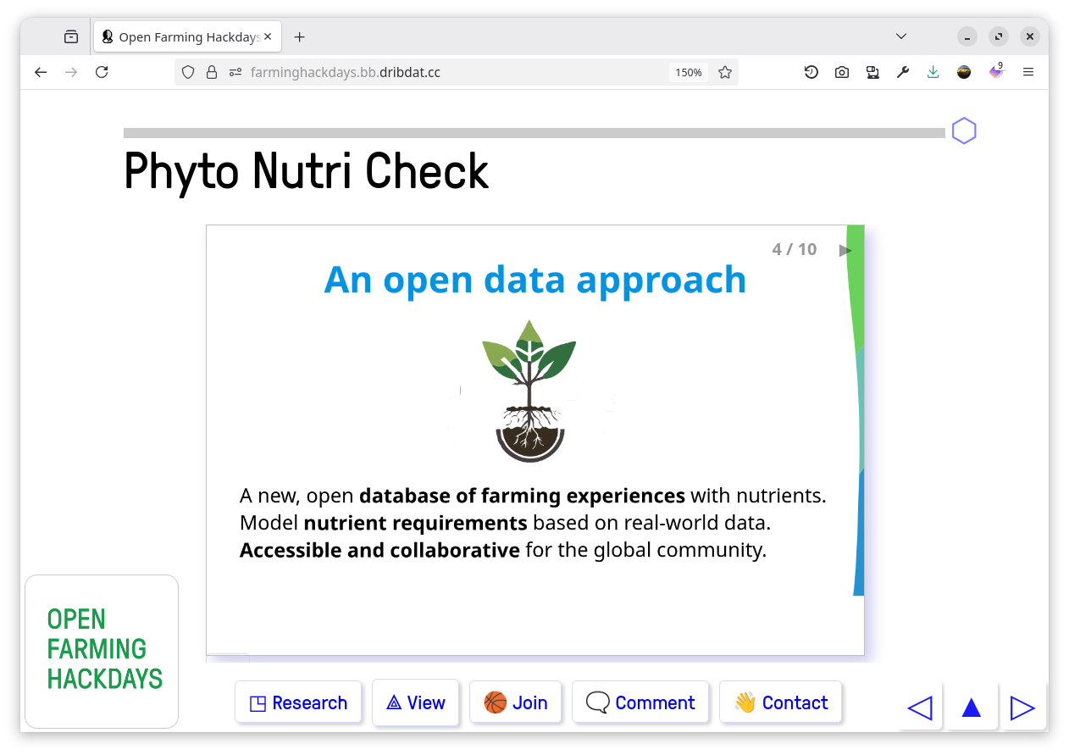Screen dimensions: 1069x755
Task: Toggle tracking protection via the shield icon
Action: click(188, 72)
